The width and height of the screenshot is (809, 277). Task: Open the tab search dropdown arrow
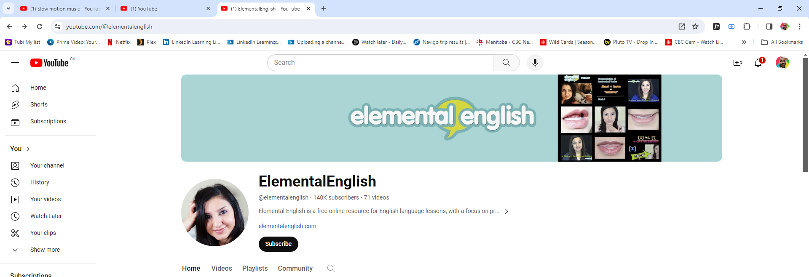[8, 8]
